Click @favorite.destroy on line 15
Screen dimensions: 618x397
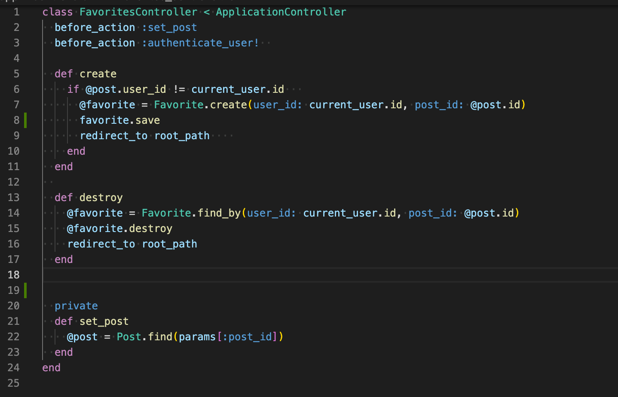tap(119, 229)
